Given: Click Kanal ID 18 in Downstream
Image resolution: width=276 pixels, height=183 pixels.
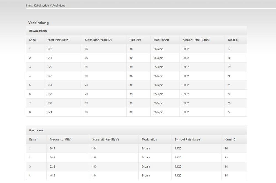Looking at the screenshot, I should coord(229,58).
